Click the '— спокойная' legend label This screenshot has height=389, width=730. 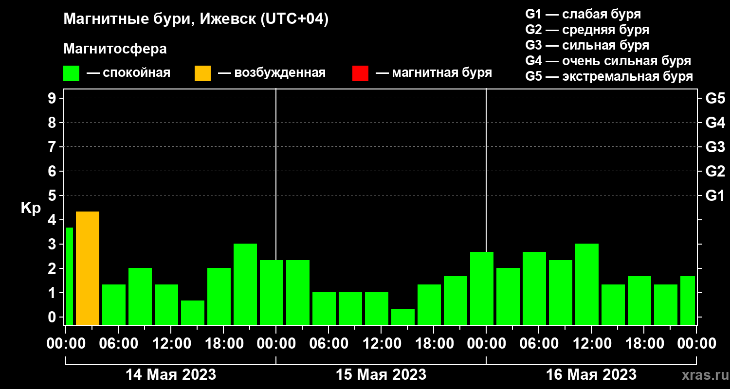(128, 73)
